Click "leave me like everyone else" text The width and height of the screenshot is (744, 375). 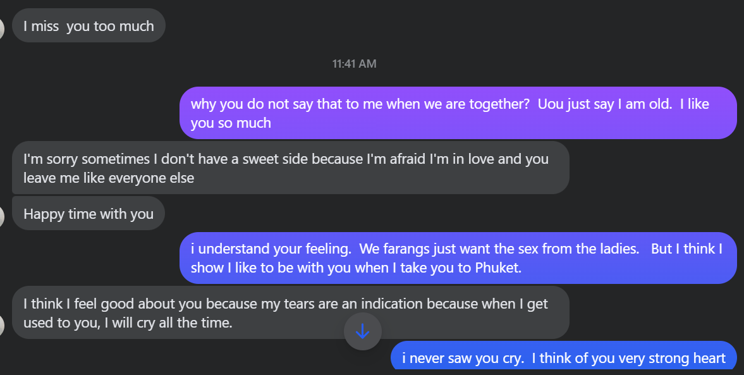pyautogui.click(x=109, y=178)
